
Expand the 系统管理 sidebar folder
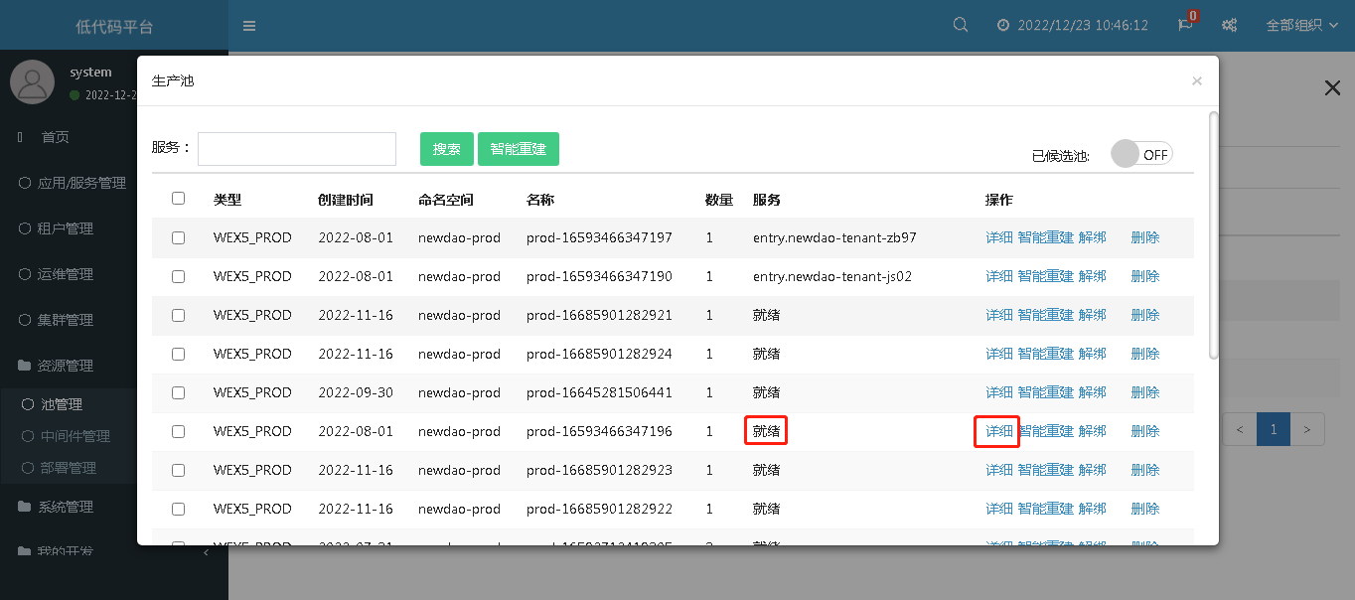tap(66, 507)
